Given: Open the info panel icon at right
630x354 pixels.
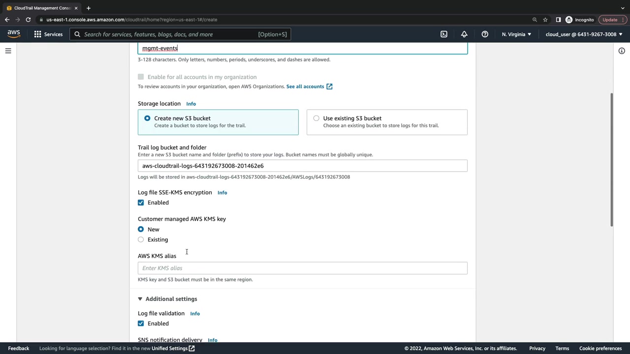Looking at the screenshot, I should pos(622,51).
